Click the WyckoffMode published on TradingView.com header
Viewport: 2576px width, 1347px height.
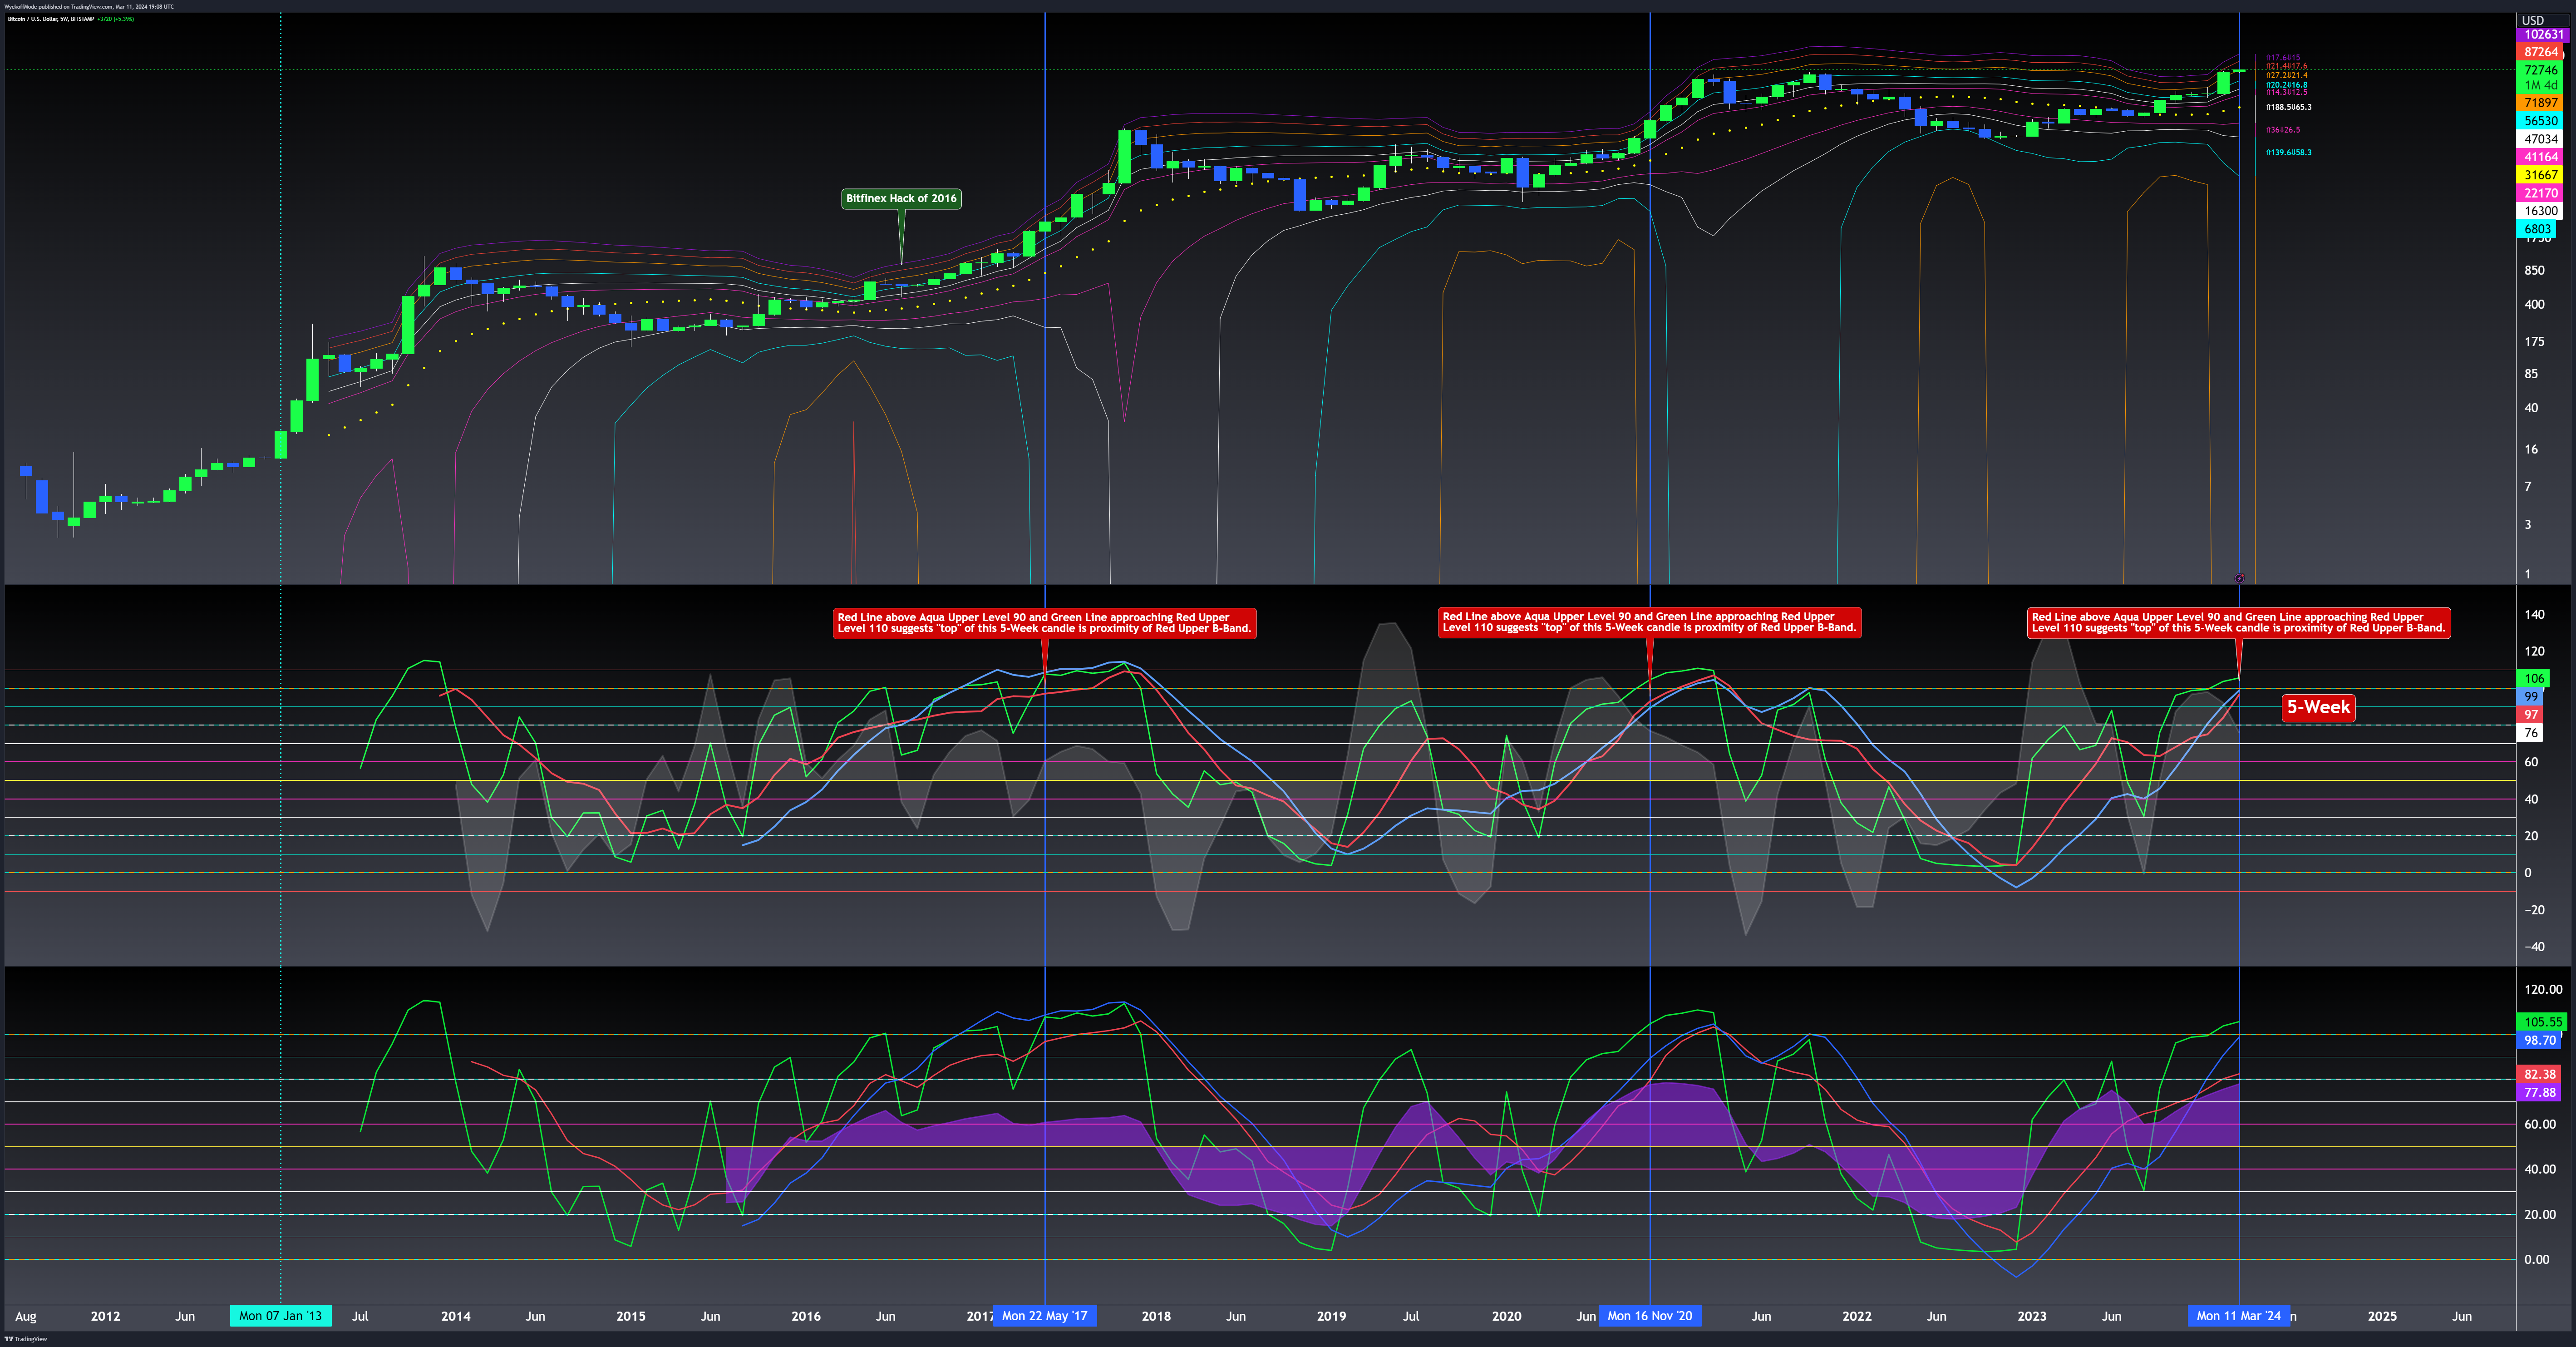point(88,6)
